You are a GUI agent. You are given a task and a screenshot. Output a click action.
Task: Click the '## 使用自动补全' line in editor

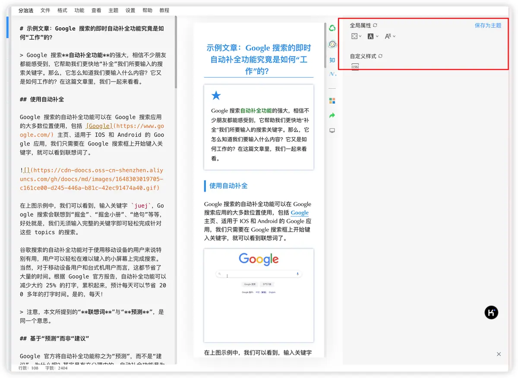42,99
